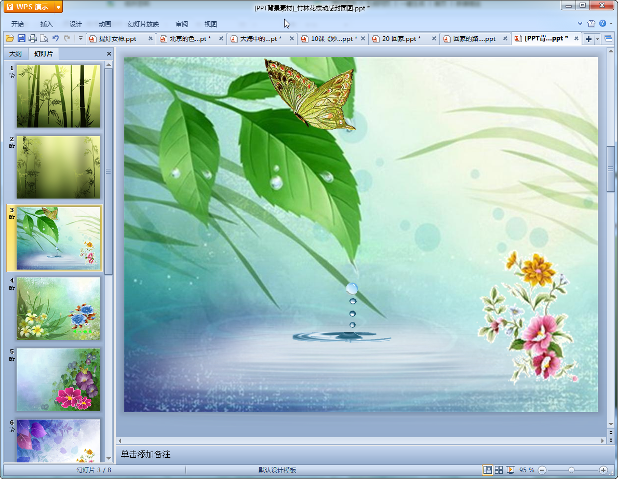
Task: Open dropdown next to new tab plus
Action: (x=598, y=39)
